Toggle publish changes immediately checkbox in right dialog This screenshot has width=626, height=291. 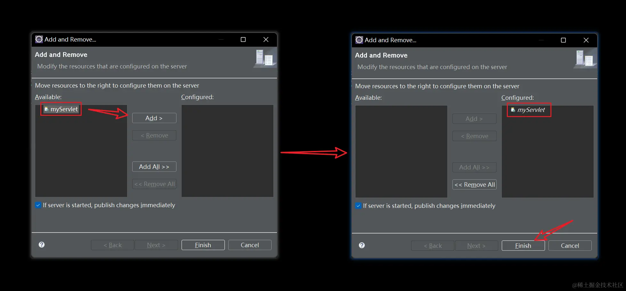point(358,206)
